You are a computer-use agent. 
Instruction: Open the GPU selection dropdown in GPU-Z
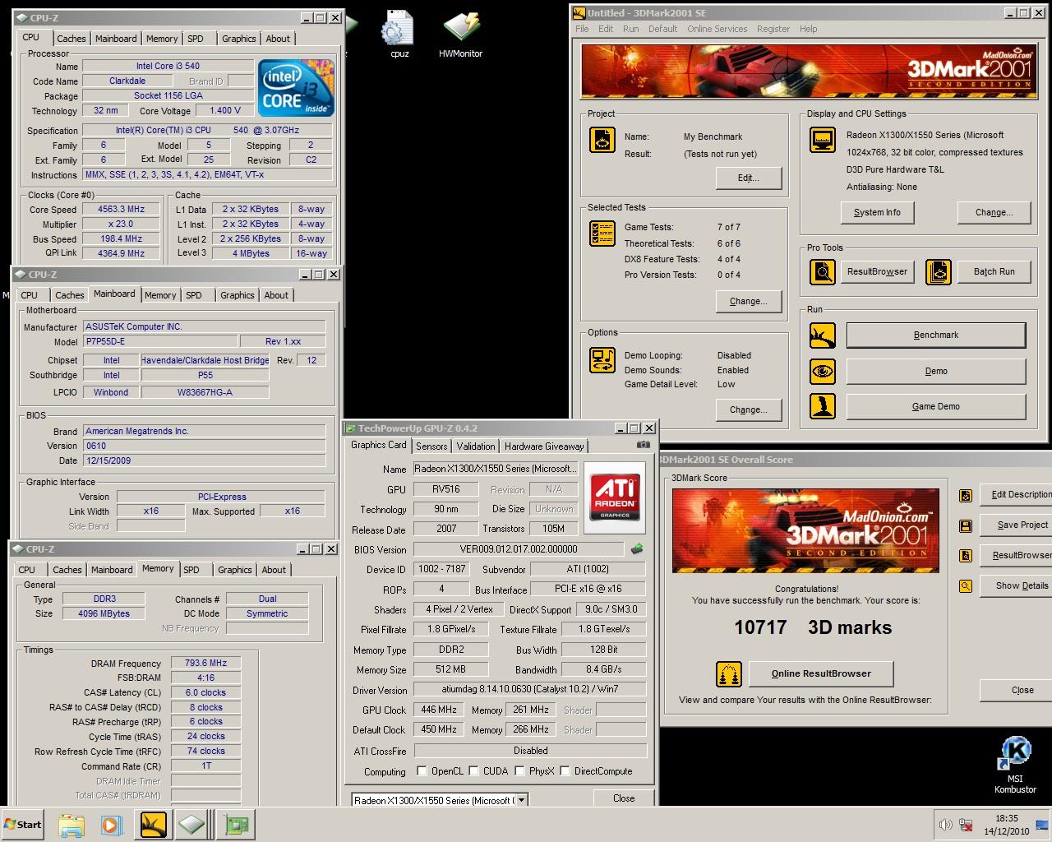[522, 800]
